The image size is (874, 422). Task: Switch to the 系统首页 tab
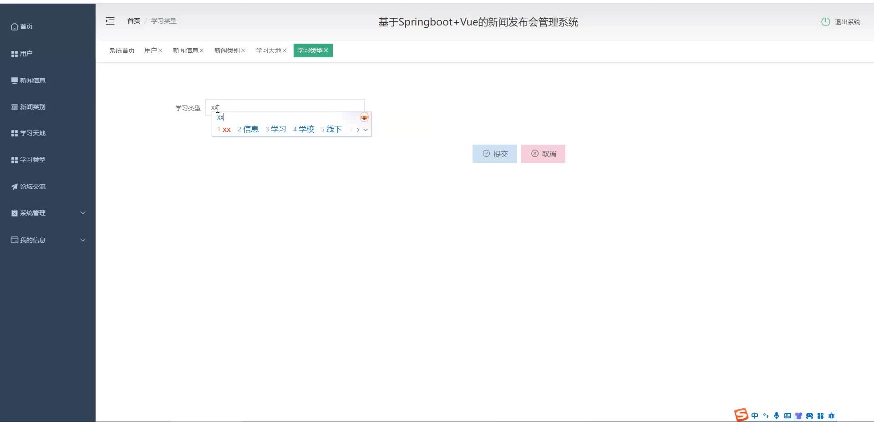coord(122,50)
